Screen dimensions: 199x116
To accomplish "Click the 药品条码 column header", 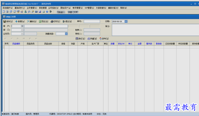I will [x=31, y=43].
